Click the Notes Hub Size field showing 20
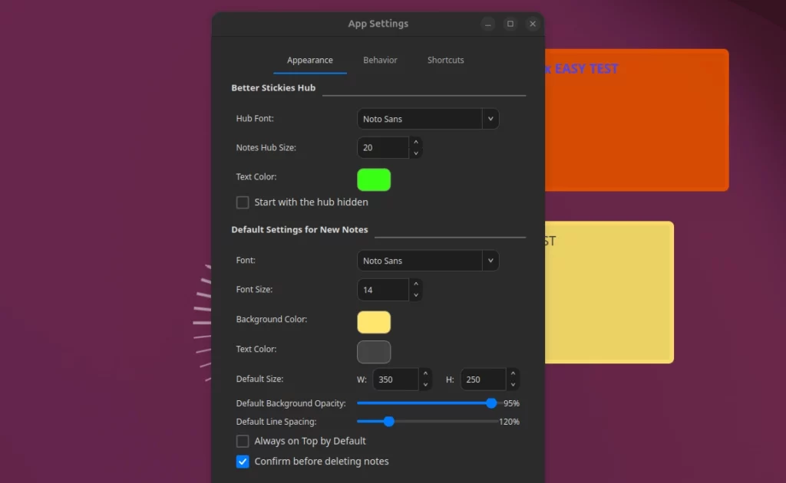786x483 pixels. [x=384, y=148]
